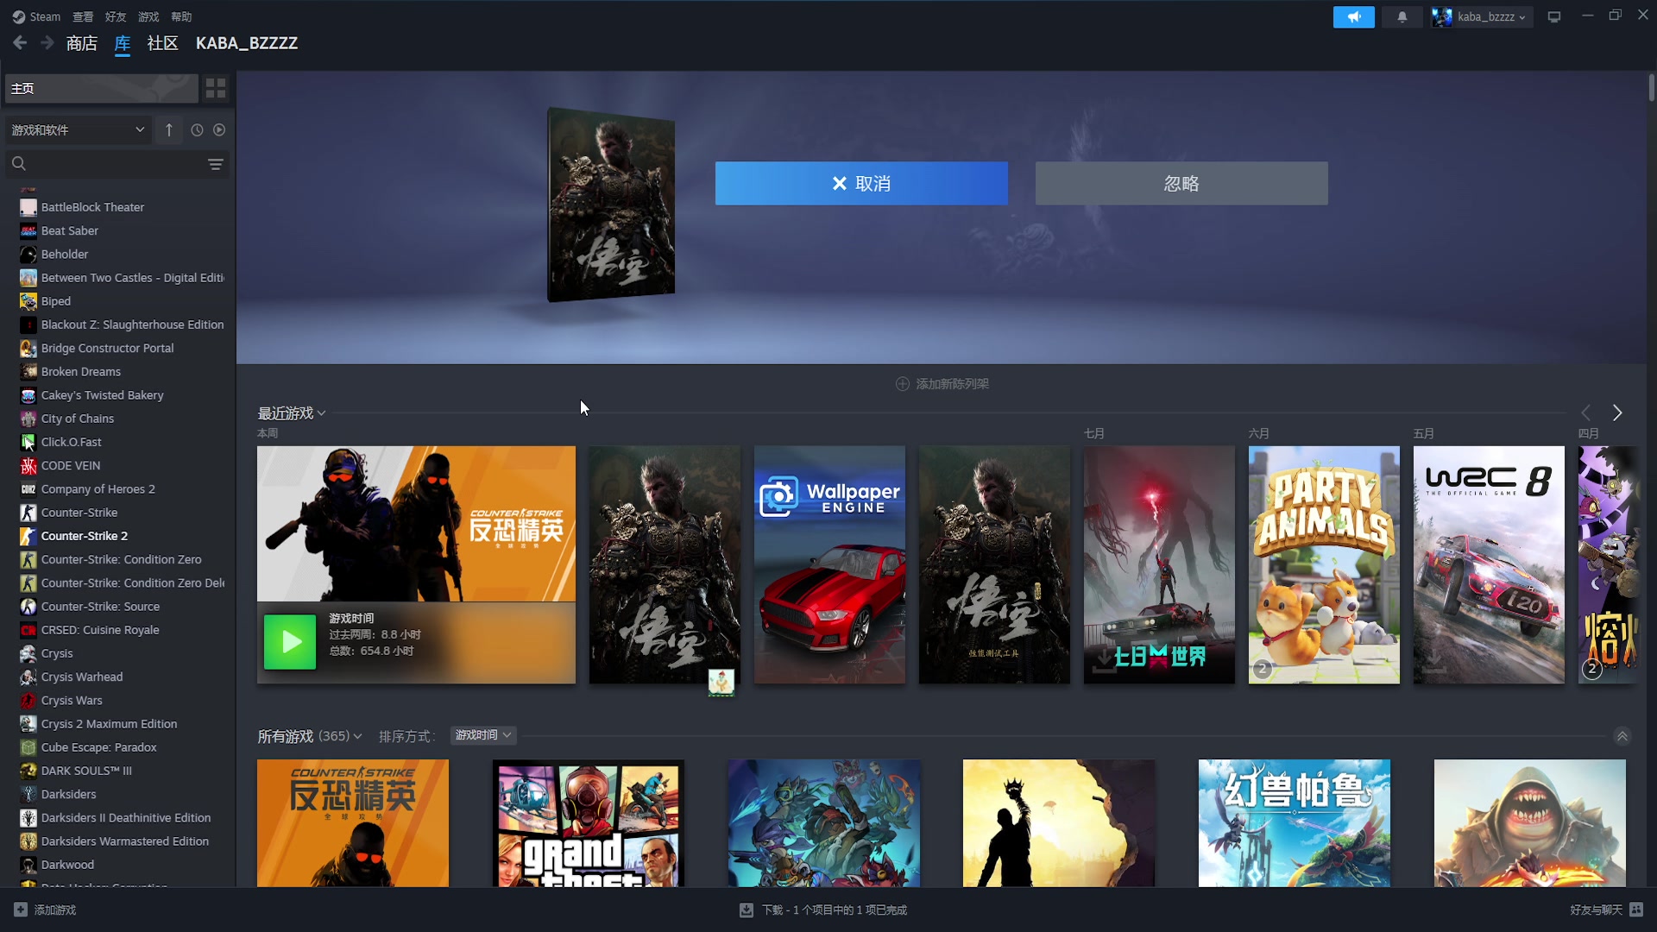This screenshot has width=1657, height=932.
Task: Open the 库 library tab
Action: point(123,43)
